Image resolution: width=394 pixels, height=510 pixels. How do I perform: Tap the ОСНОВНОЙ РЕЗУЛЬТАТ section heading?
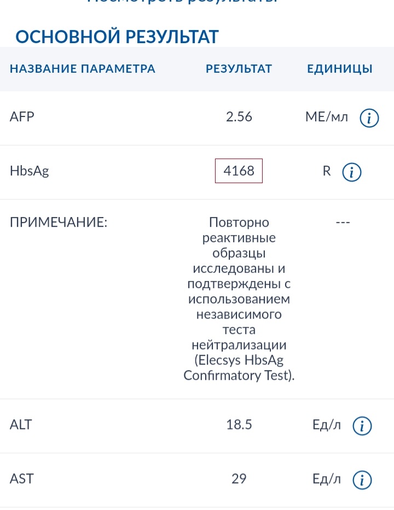click(117, 37)
